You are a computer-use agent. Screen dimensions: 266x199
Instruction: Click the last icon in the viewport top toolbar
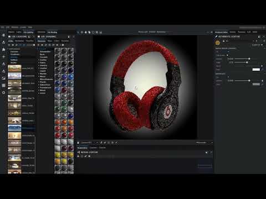101,32
